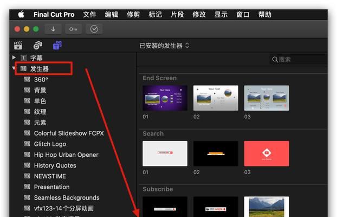Click the icon beside Colorful Slideshow FCPX
The height and width of the screenshot is (217, 337).
[27, 133]
